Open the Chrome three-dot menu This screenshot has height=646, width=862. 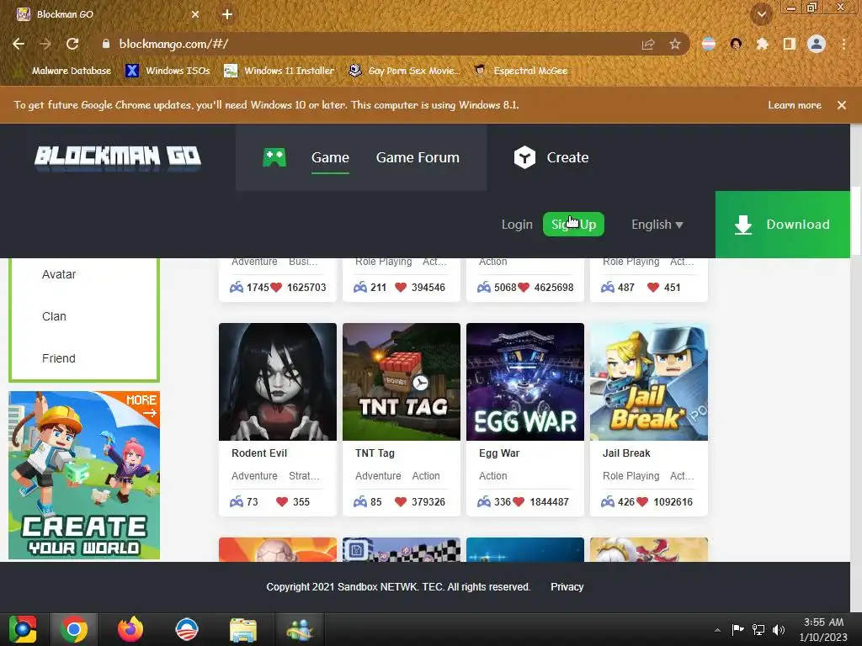coord(843,44)
